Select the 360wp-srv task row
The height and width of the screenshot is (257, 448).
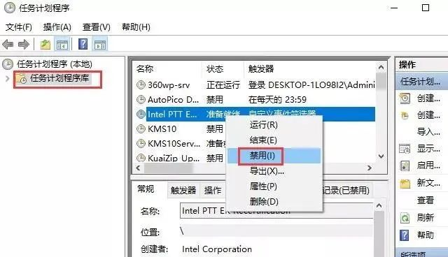click(x=255, y=85)
